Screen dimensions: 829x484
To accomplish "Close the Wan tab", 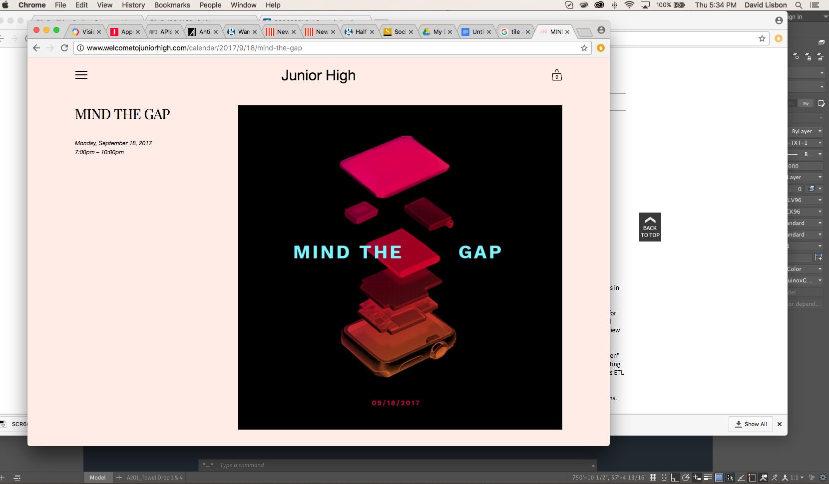I will point(255,32).
